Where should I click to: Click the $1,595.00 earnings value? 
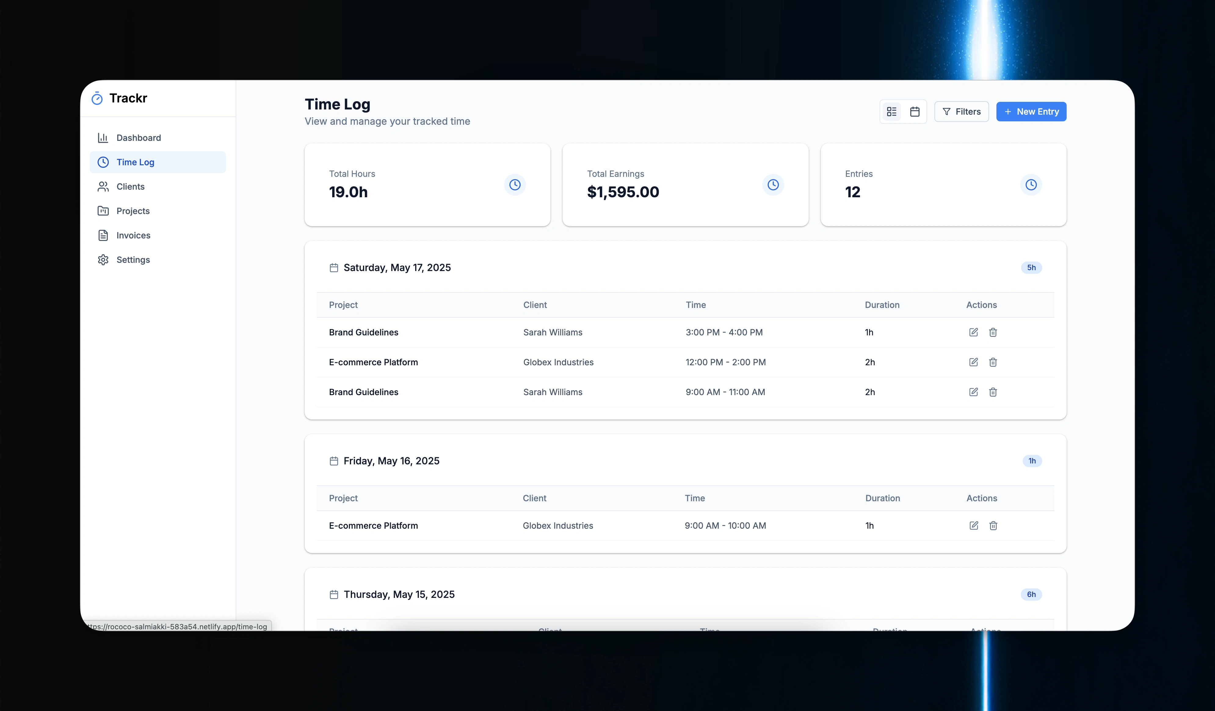coord(623,192)
